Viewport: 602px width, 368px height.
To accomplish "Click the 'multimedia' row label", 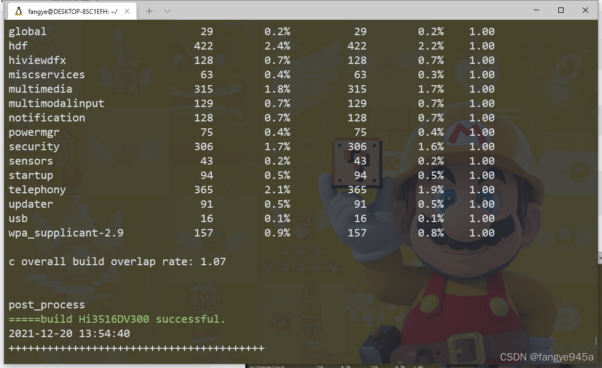I will click(41, 89).
